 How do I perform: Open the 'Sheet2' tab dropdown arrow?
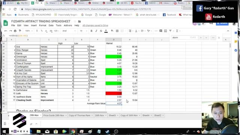pyautogui.click(x=163, y=115)
